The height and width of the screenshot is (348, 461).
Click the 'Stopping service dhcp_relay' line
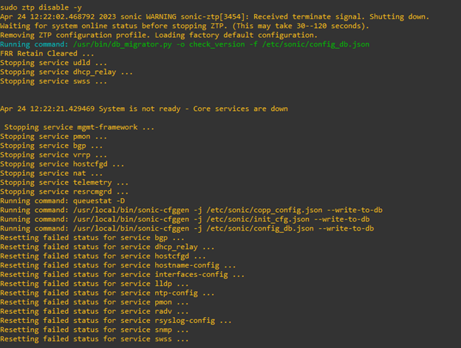click(x=66, y=72)
